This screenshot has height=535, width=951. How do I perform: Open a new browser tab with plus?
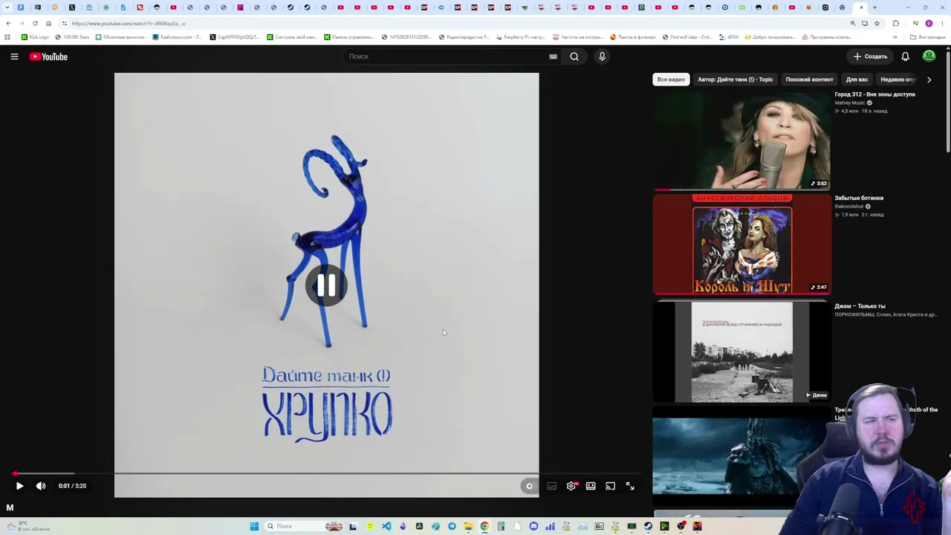pyautogui.click(x=874, y=7)
